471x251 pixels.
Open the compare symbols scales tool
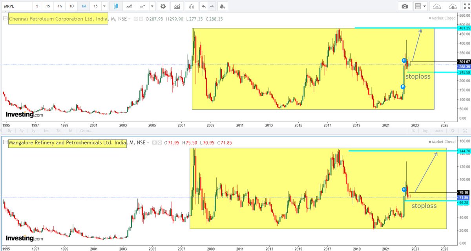(191, 6)
